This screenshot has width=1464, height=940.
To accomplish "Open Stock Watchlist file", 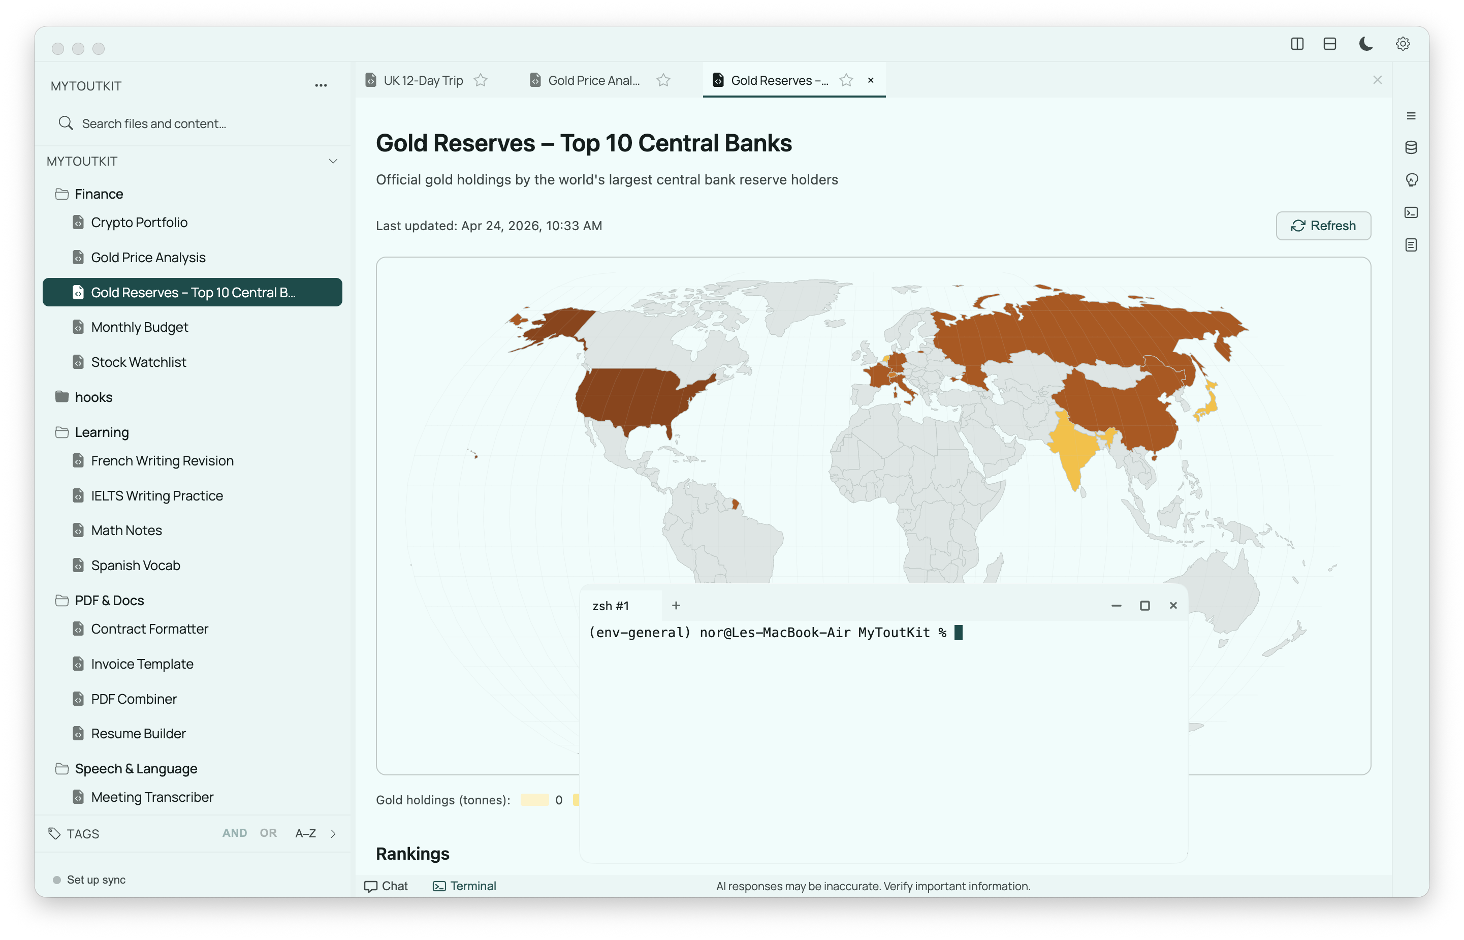I will pyautogui.click(x=139, y=362).
